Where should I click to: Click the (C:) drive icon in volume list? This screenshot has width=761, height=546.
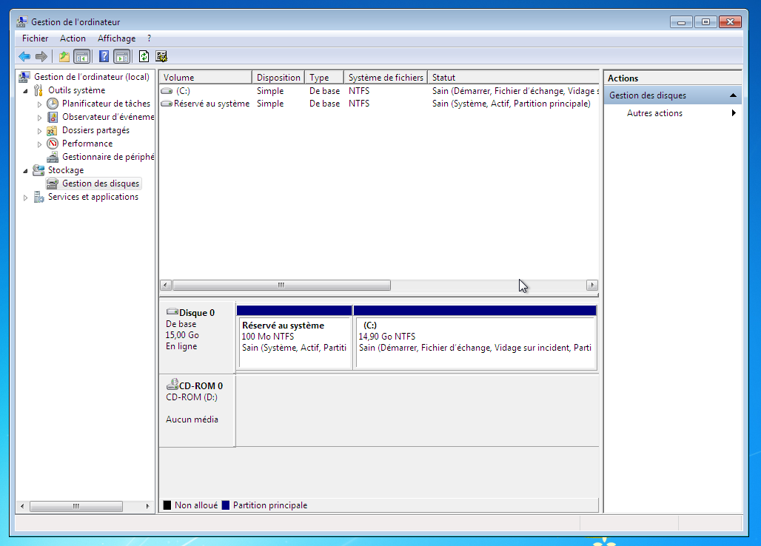tap(167, 91)
